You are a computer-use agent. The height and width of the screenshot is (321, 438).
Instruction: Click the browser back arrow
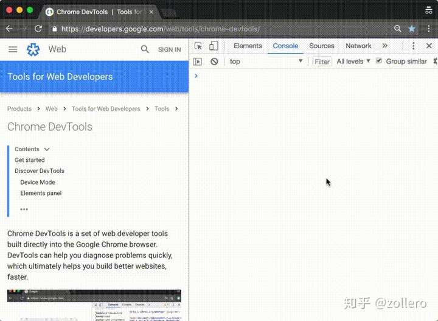tap(9, 29)
